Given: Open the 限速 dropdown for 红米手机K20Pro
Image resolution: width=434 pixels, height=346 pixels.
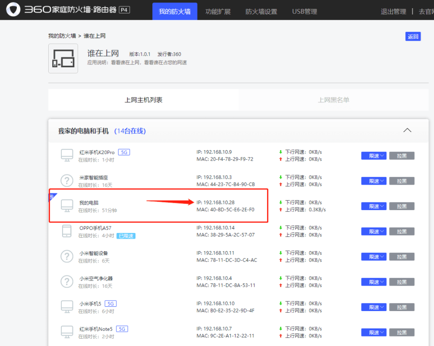Looking at the screenshot, I should pos(374,155).
